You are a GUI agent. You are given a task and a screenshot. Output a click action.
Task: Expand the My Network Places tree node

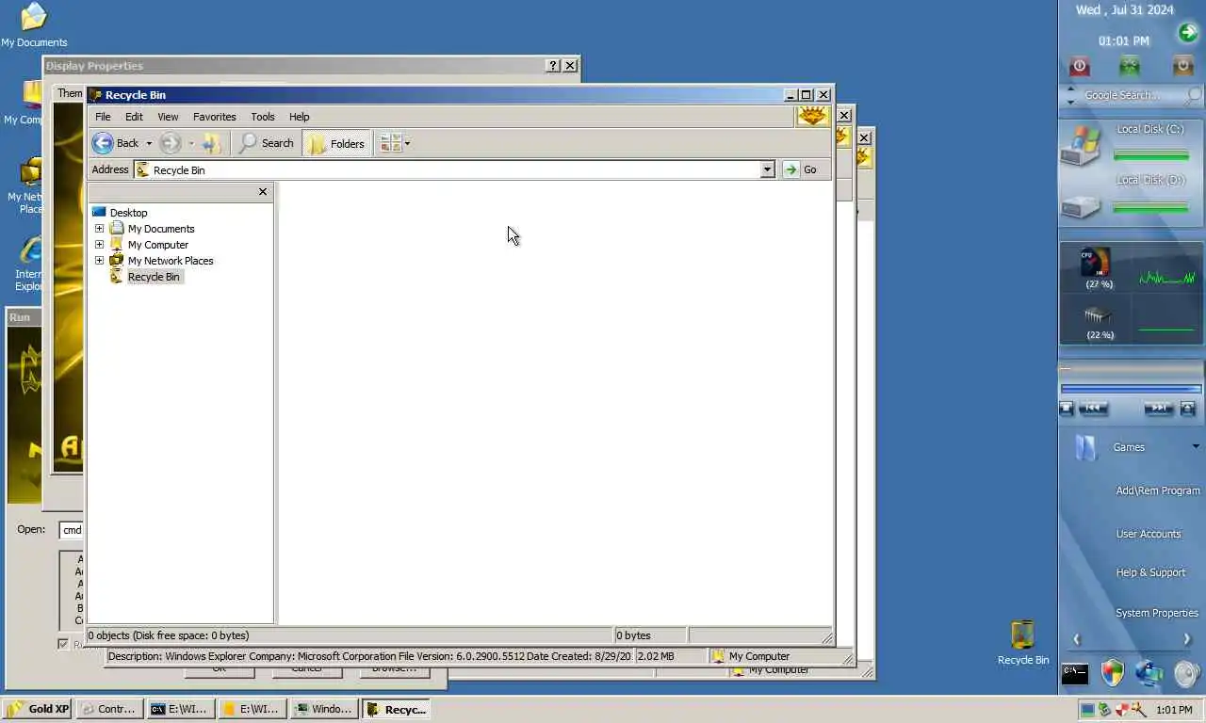click(99, 260)
